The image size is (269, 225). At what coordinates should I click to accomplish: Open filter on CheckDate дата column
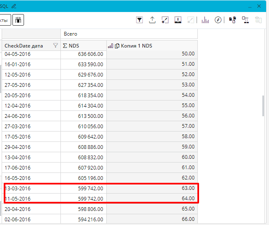tap(55, 46)
